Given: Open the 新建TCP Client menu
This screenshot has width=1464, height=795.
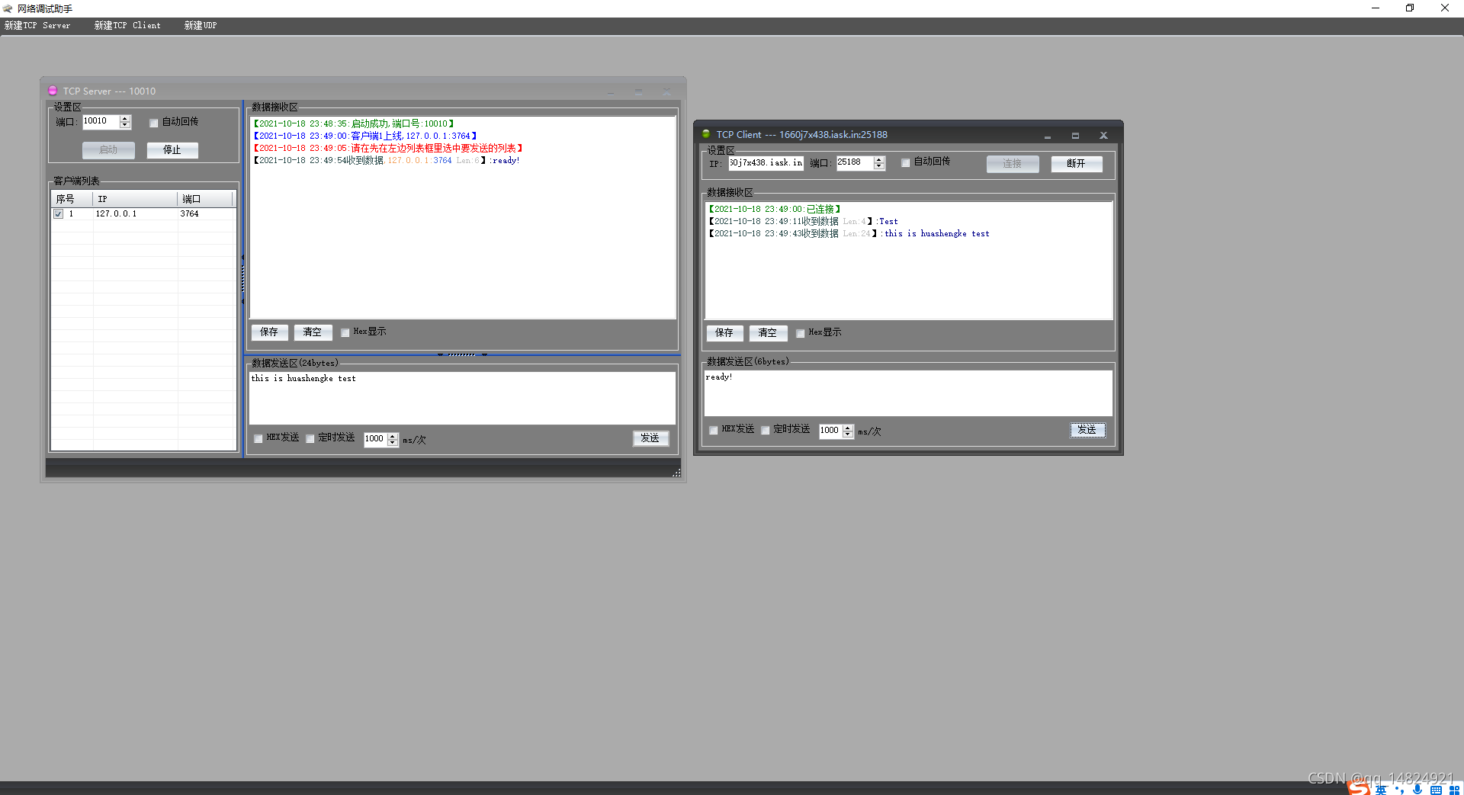Looking at the screenshot, I should (127, 26).
